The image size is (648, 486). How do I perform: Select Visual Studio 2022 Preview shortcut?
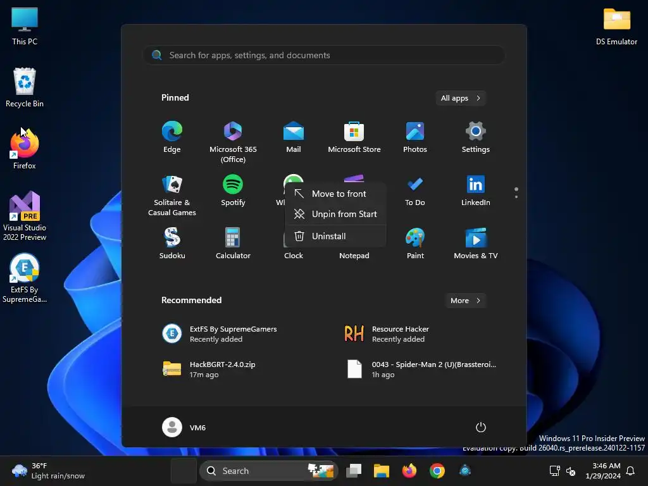click(25, 216)
